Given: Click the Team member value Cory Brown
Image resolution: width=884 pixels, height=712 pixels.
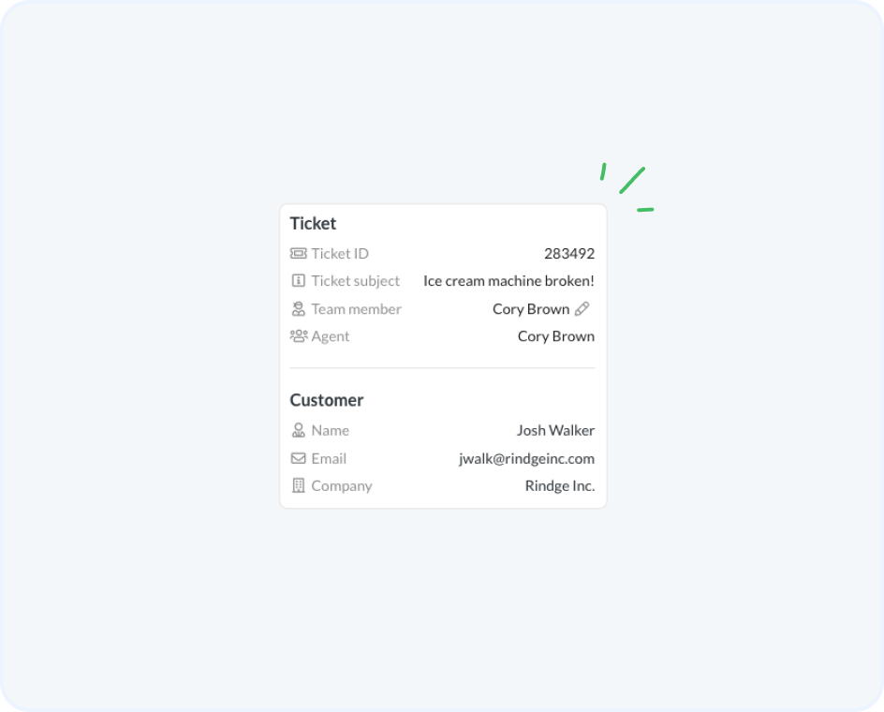Looking at the screenshot, I should point(531,308).
